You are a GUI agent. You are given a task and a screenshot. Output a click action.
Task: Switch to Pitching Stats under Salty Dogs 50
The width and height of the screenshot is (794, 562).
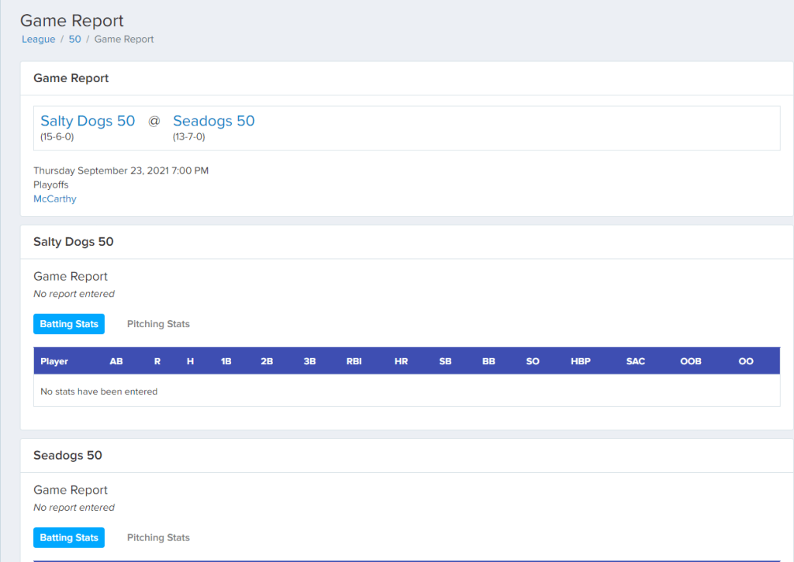[x=158, y=324]
